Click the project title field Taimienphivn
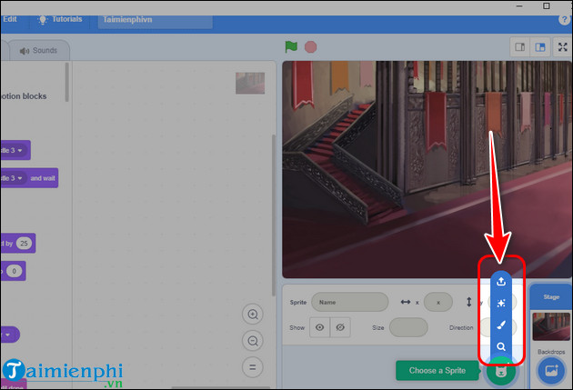 click(156, 20)
